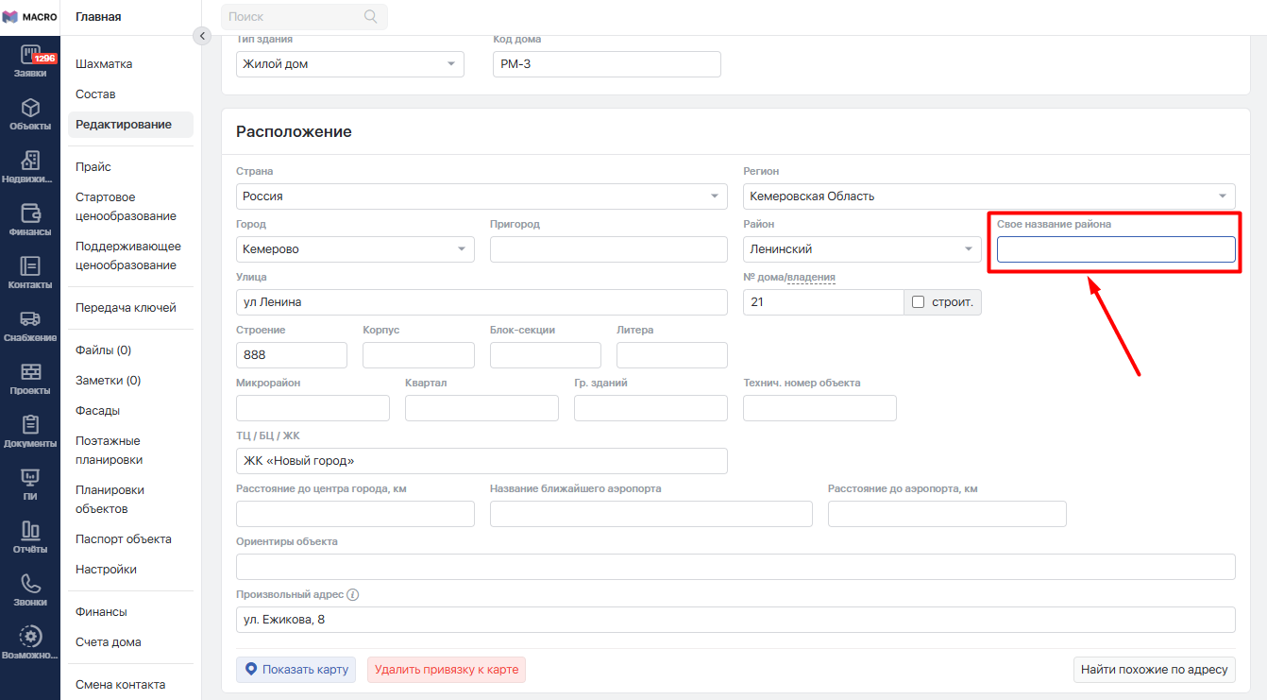This screenshot has width=1267, height=700.
Task: Click the Свое название района field
Action: [1115, 249]
